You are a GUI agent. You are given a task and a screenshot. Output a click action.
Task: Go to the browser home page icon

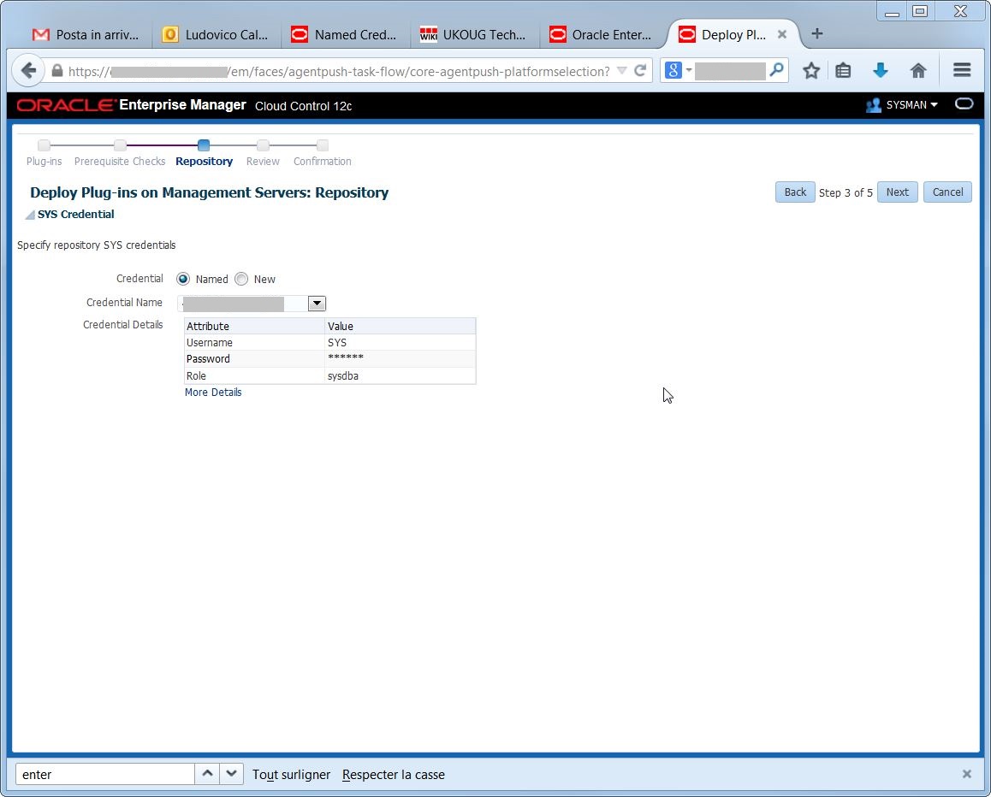[918, 71]
